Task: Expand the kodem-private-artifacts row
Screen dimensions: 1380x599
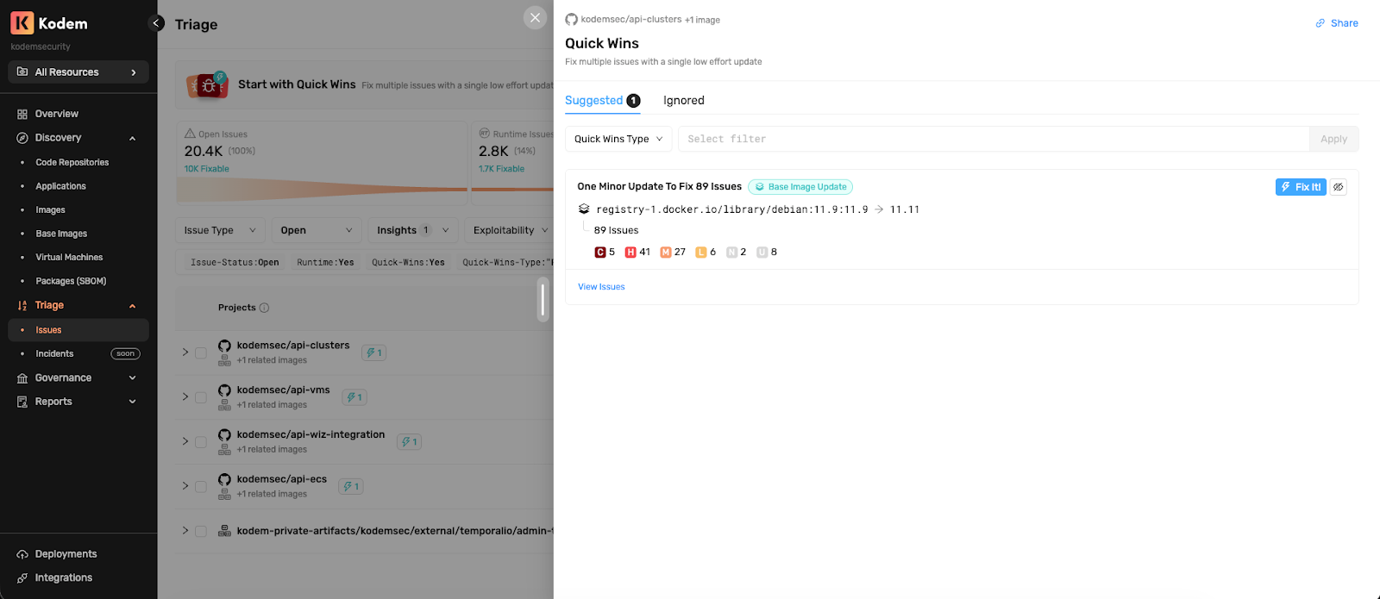Action: (185, 531)
